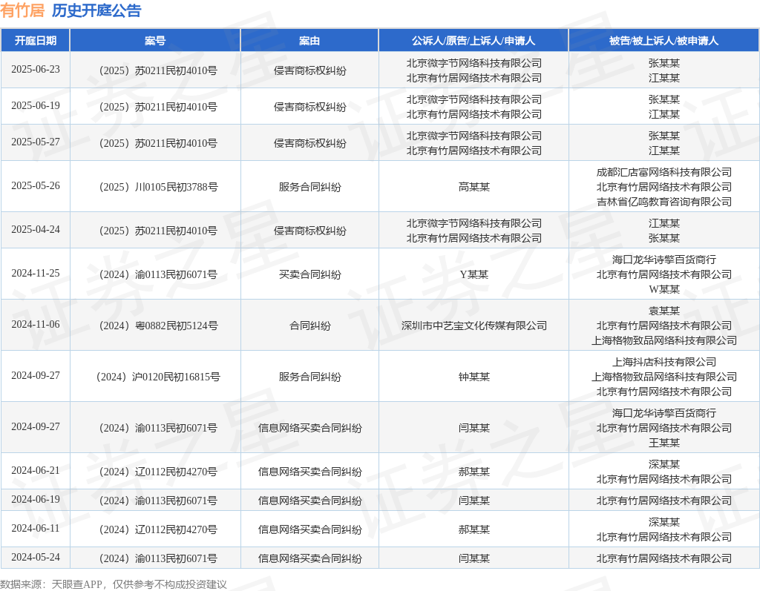This screenshot has height=591, width=760.
Task: Click 闫某某 in the 2024-06-19 row
Action: tap(474, 501)
